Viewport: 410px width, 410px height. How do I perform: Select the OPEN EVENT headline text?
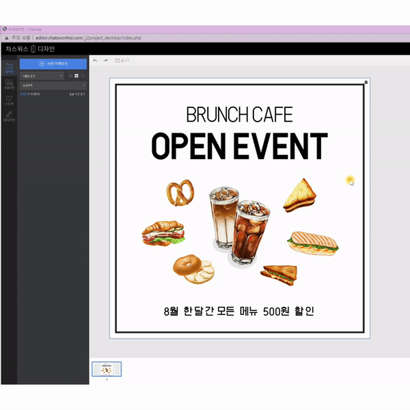click(239, 146)
